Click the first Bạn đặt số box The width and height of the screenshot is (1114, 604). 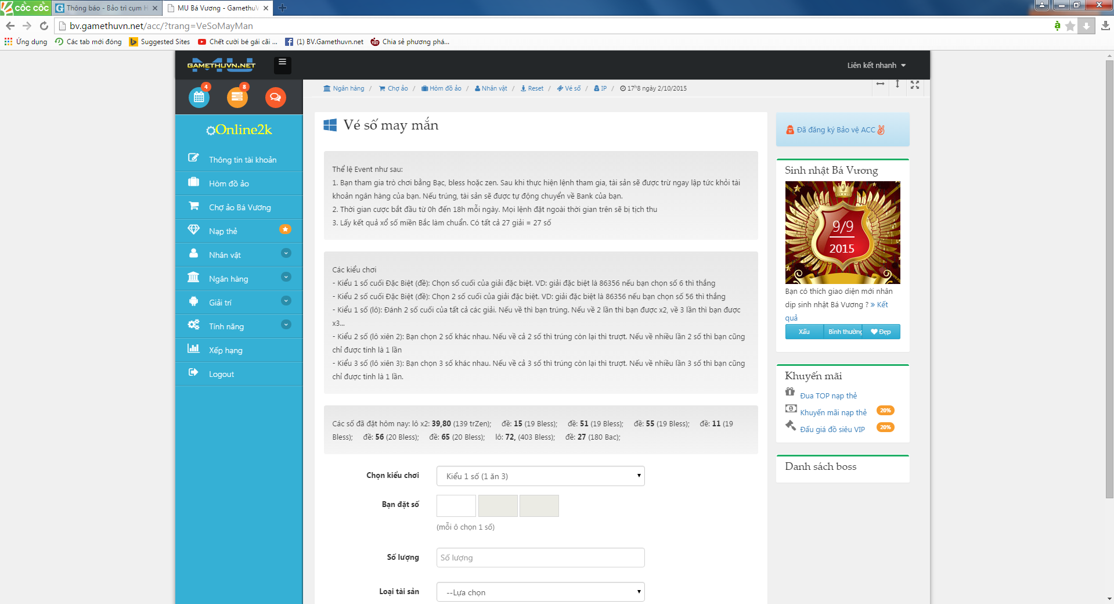456,506
